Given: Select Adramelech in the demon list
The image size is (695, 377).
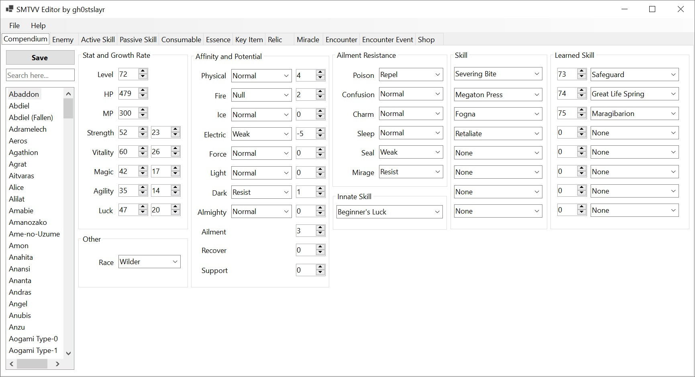Looking at the screenshot, I should [x=28, y=129].
